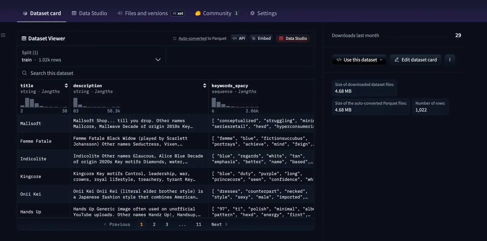Sort by the title column arrows
This screenshot has width=487, height=241.
coord(66,86)
